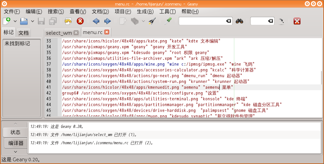Close current file with red circle X
Viewport: 324px width, 164px height.
pyautogui.click(x=80, y=21)
